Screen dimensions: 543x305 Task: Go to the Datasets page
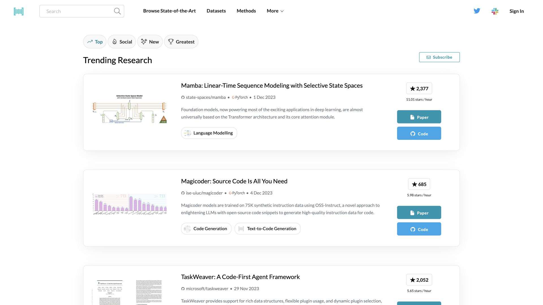click(x=216, y=11)
